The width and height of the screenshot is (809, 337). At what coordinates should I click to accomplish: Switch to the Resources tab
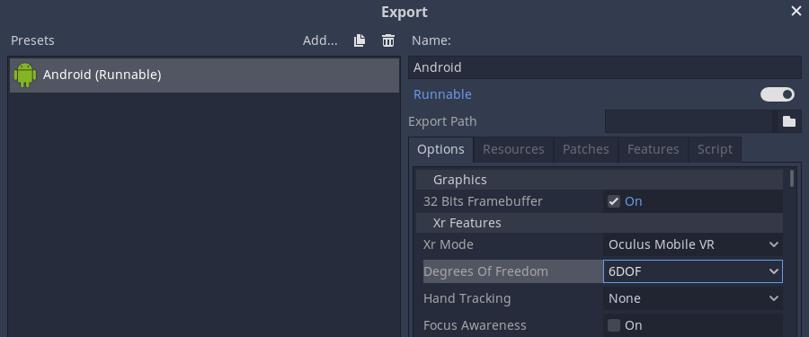[x=513, y=149]
